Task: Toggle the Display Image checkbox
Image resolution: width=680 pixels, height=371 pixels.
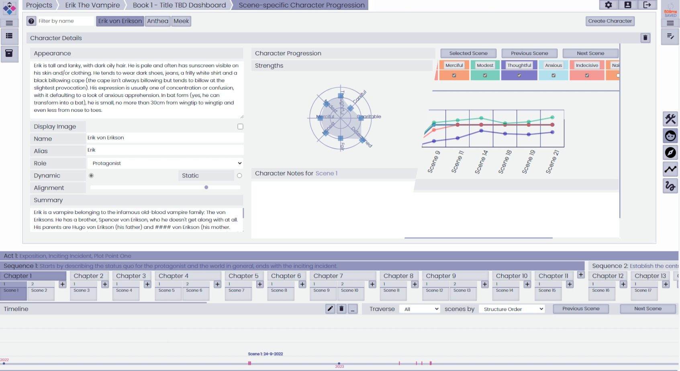Action: 240,127
